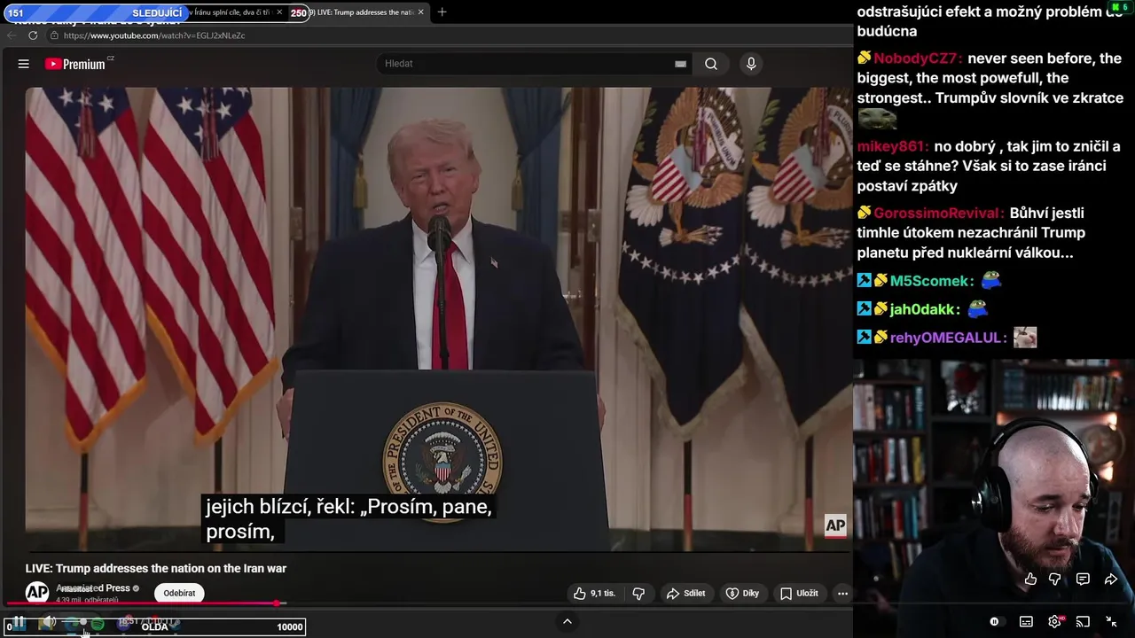1135x638 pixels.
Task: Open the AP channel avatar
Action: click(x=36, y=592)
